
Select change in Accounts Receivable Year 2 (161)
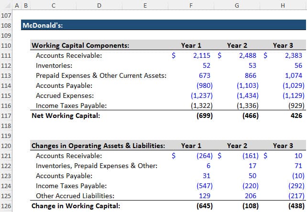pyautogui.click(x=251, y=156)
